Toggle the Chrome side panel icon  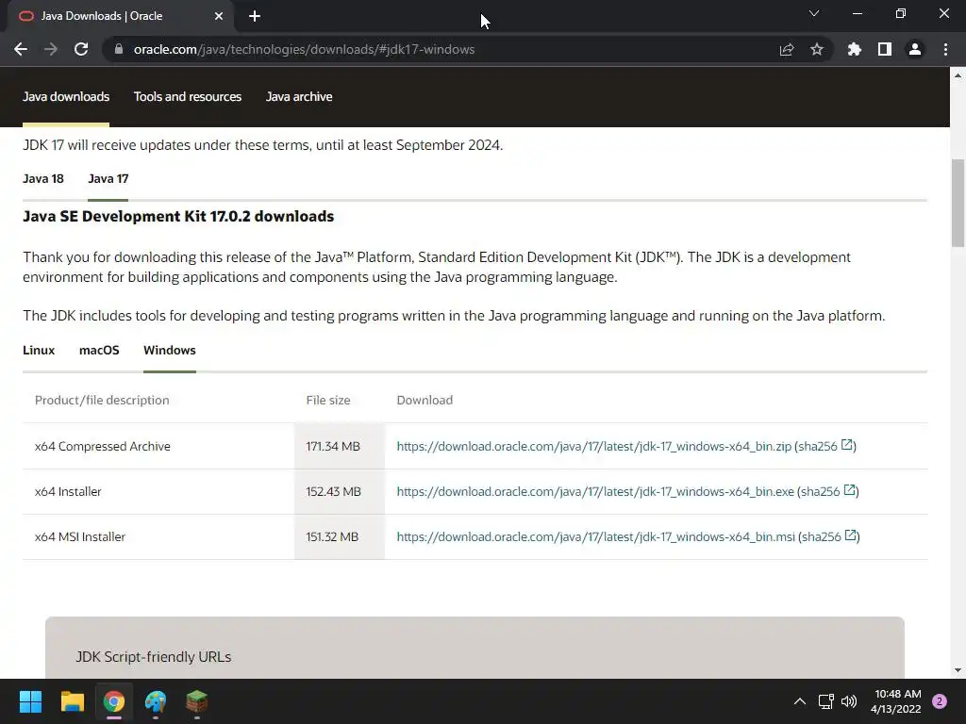point(885,49)
